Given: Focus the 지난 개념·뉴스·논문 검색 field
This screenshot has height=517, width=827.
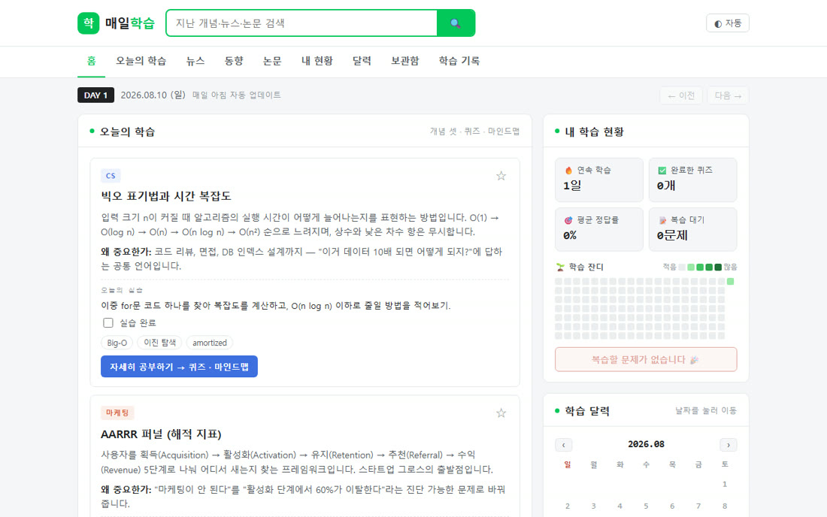Looking at the screenshot, I should 301,23.
